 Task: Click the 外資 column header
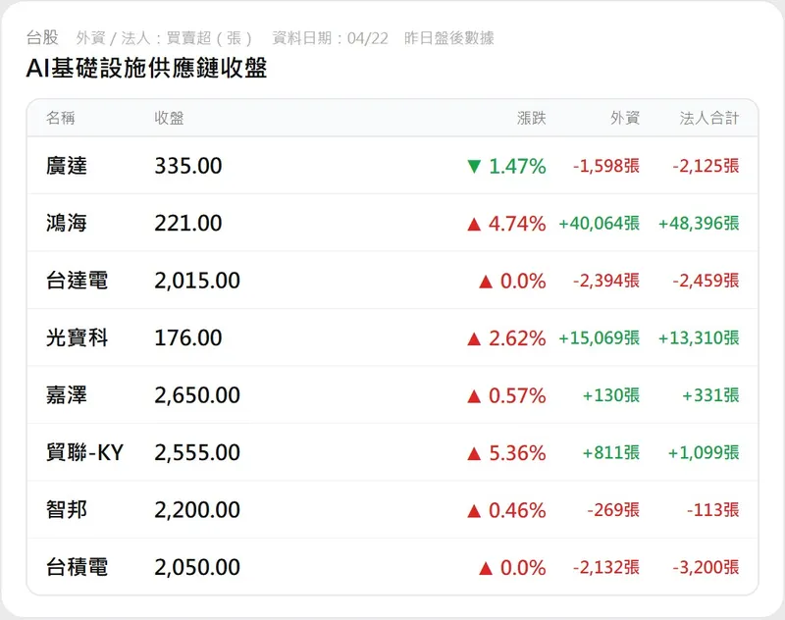[625, 119]
